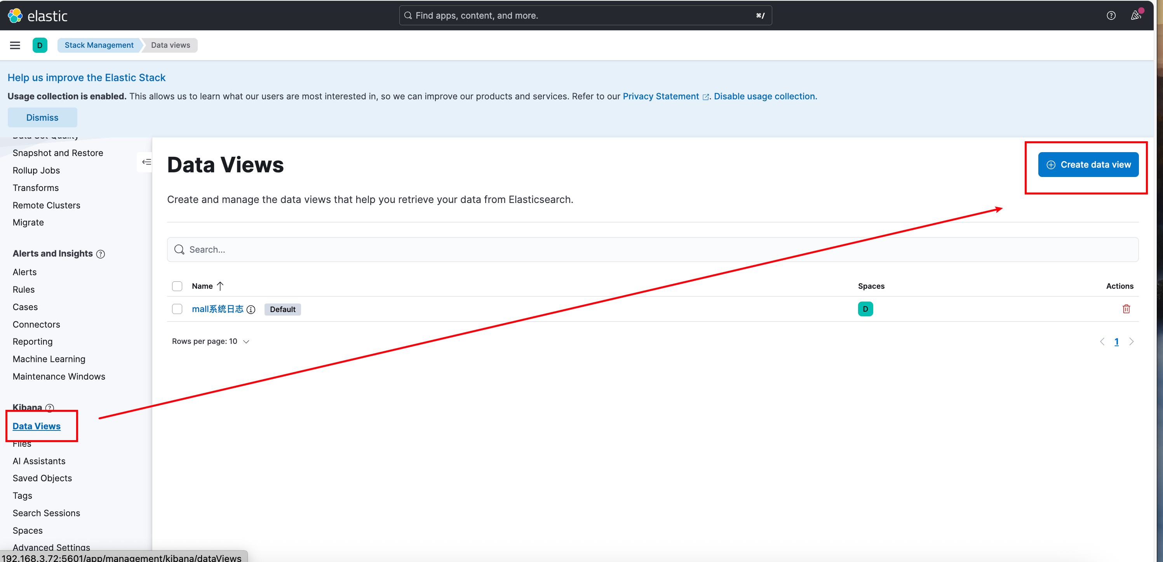Screen dimensions: 1163x562
Task: Click the Stack Management breadcrumb
Action: (x=99, y=45)
